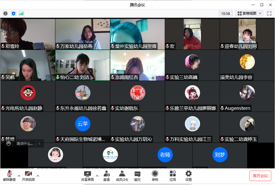
Task: Open the 邀请 (Invite) panel
Action: (x=106, y=176)
